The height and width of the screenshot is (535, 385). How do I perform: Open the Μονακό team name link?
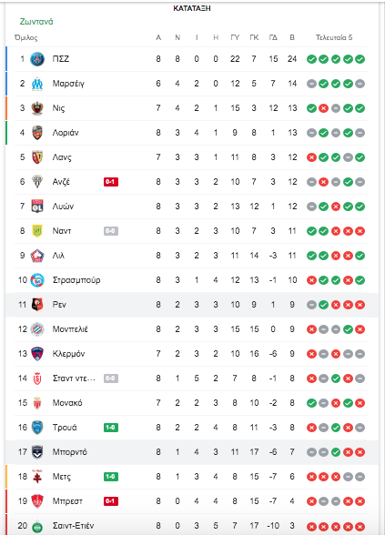67,403
